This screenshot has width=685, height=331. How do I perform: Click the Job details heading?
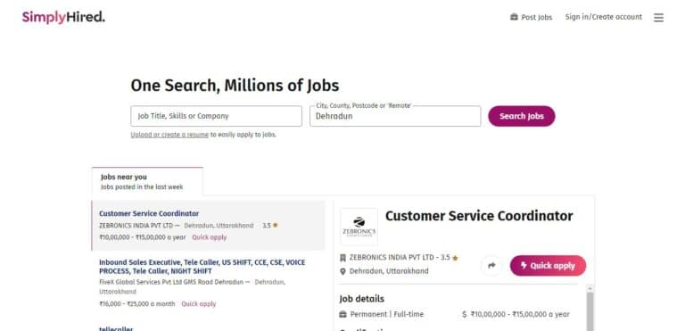(x=362, y=299)
